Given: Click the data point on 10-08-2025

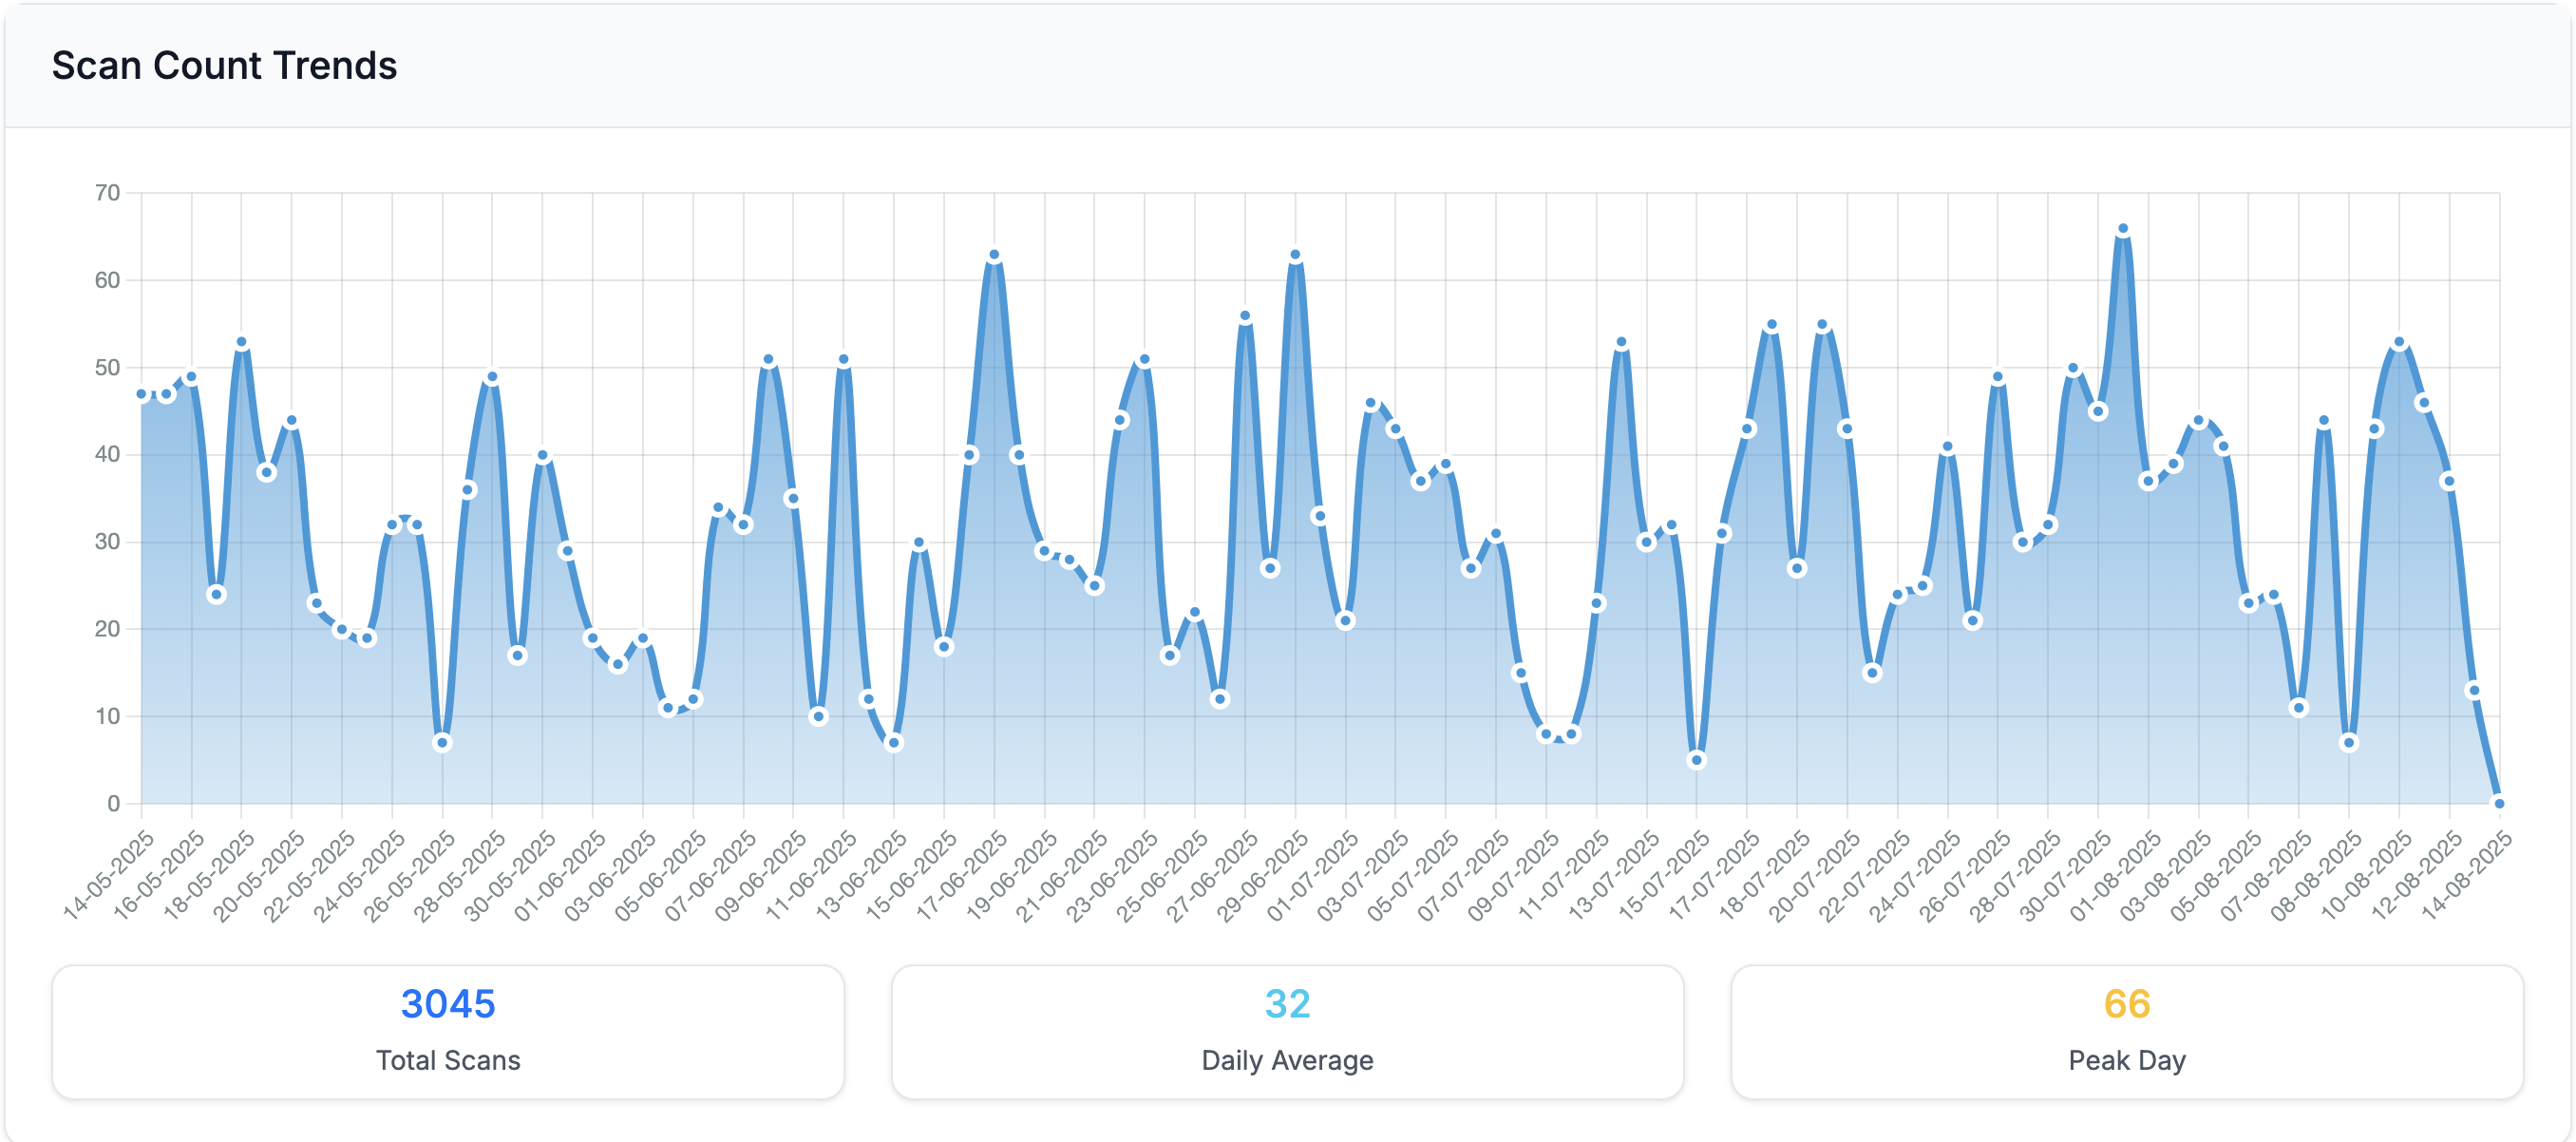Looking at the screenshot, I should [2398, 342].
